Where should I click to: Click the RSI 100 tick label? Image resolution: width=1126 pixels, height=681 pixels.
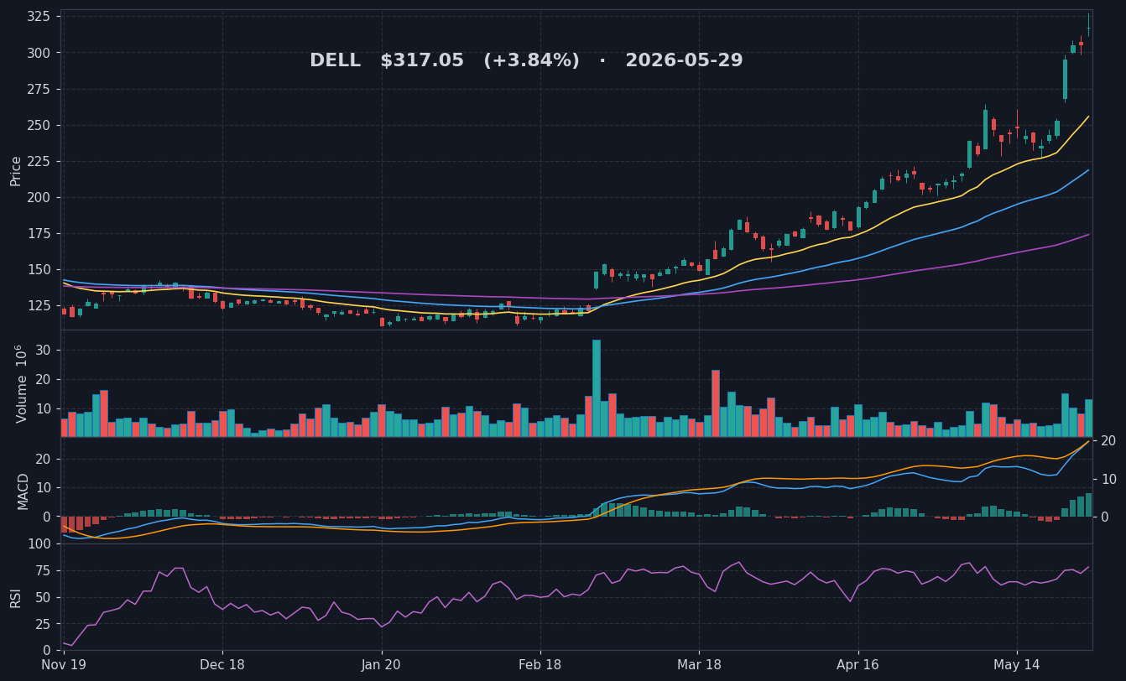click(x=39, y=543)
